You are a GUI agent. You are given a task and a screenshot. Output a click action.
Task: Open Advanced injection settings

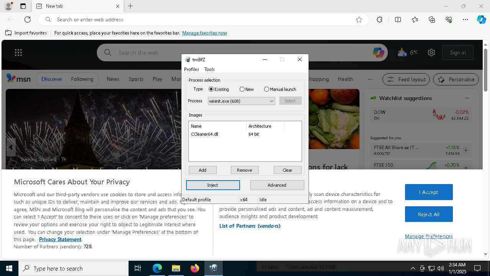[x=277, y=185]
